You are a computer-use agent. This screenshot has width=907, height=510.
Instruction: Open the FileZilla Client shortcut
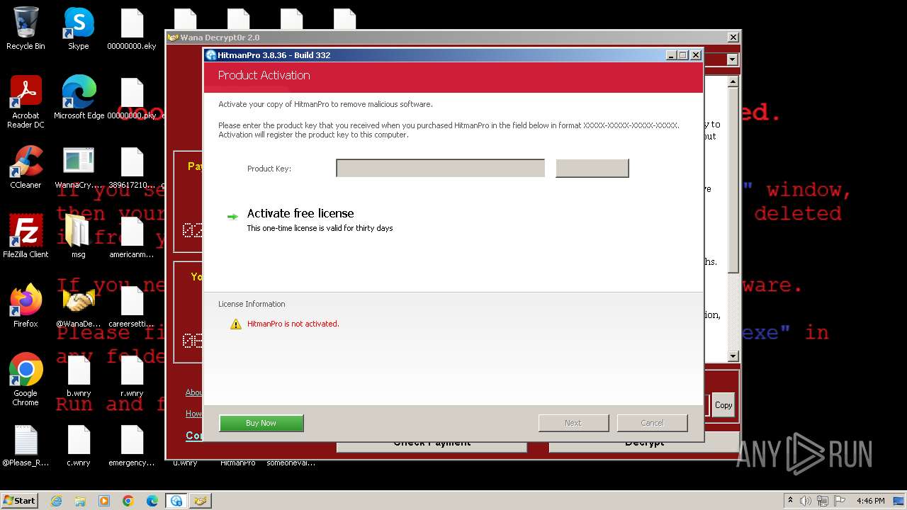coord(26,237)
